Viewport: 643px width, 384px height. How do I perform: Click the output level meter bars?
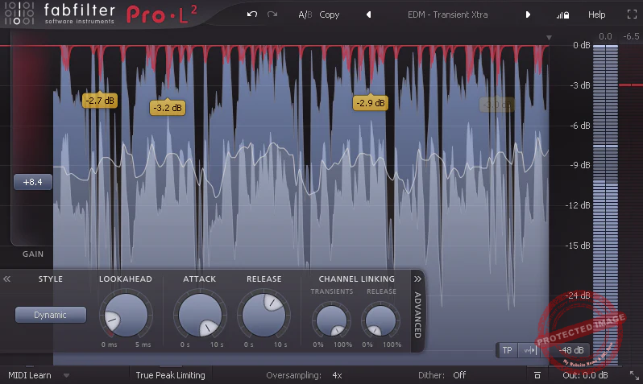605,204
